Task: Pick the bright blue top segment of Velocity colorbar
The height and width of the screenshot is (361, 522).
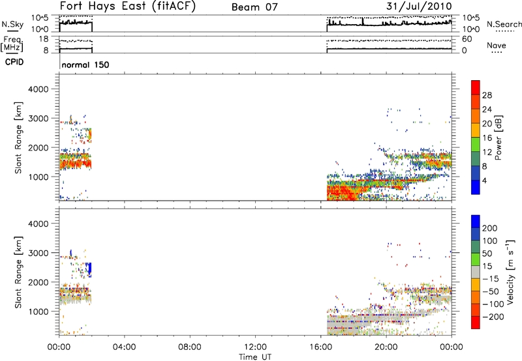Action: (476, 222)
